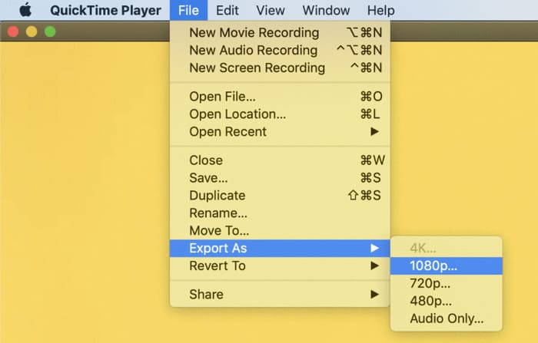Choose New Movie Recording
538x343 pixels.
(x=280, y=32)
